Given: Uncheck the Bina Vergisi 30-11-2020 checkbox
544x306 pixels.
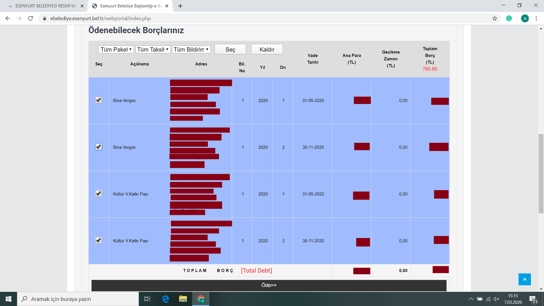Looking at the screenshot, I should tap(99, 147).
